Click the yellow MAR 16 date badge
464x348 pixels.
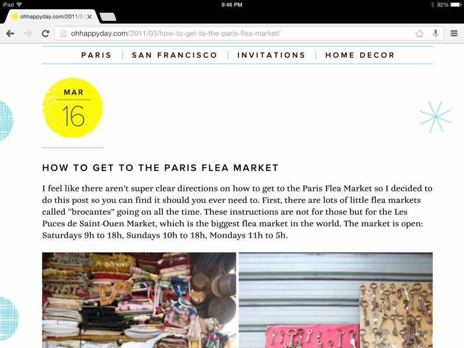pyautogui.click(x=72, y=107)
